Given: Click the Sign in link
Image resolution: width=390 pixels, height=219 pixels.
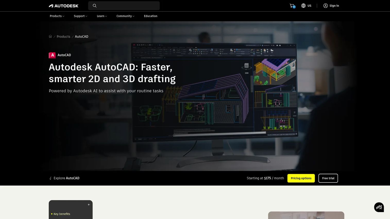Looking at the screenshot, I should [334, 6].
